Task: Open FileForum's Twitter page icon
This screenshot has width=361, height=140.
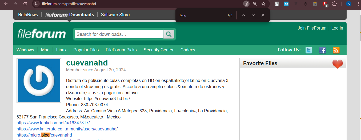Action: [309, 50]
